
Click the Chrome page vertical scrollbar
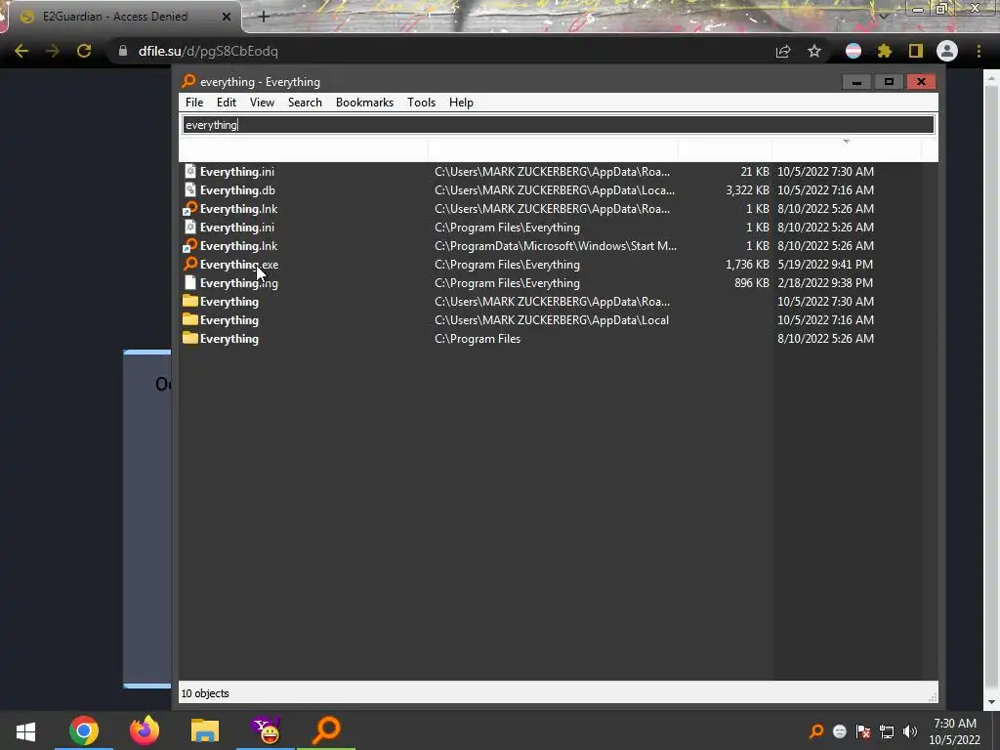[x=991, y=390]
